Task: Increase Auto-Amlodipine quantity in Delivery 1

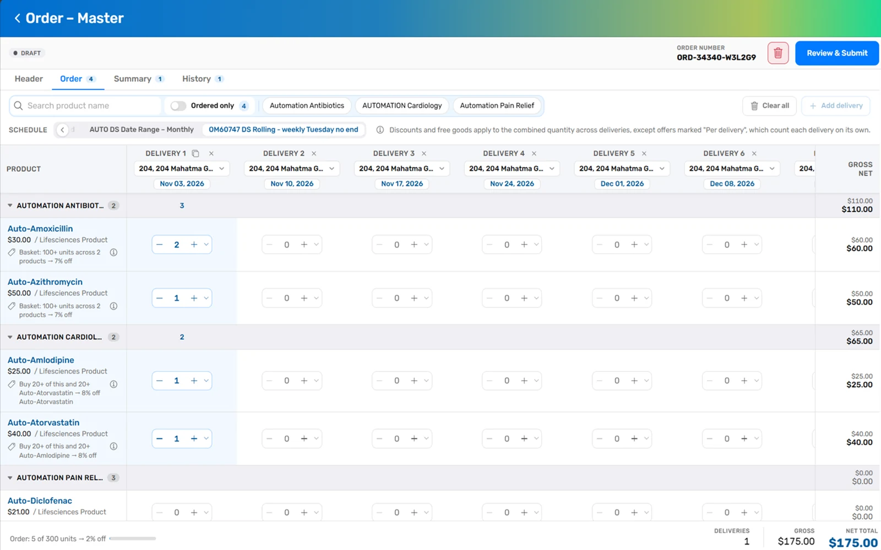Action: pyautogui.click(x=194, y=381)
